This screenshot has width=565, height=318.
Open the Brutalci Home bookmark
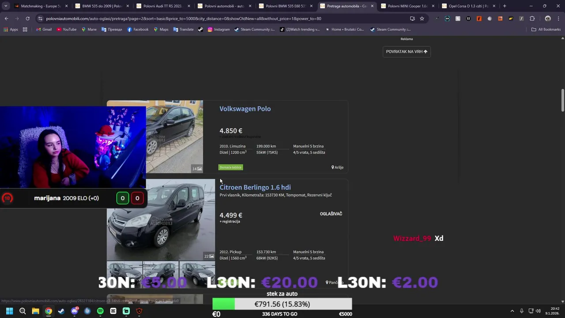[x=345, y=30]
